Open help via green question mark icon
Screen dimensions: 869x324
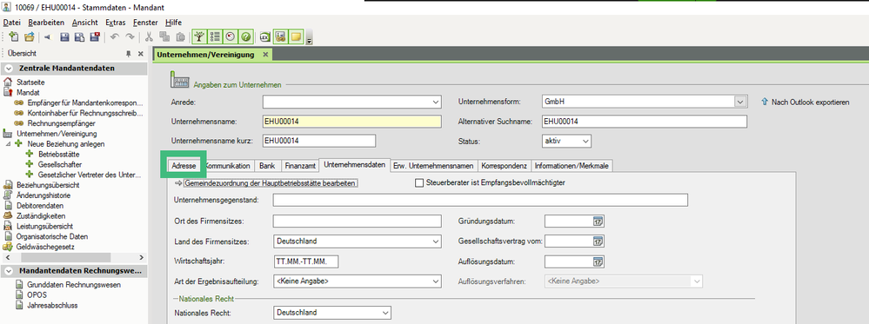point(246,37)
